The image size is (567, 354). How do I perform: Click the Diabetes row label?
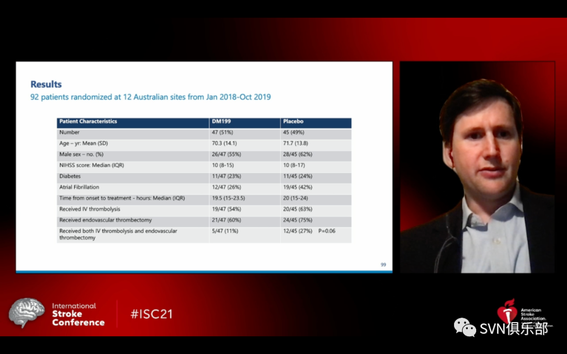click(x=70, y=176)
